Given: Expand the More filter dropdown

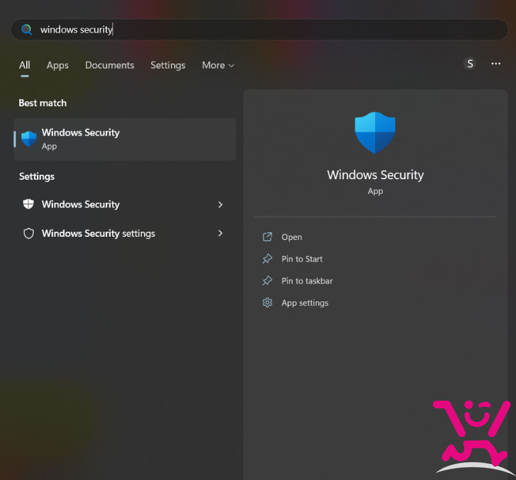Looking at the screenshot, I should click(x=218, y=65).
